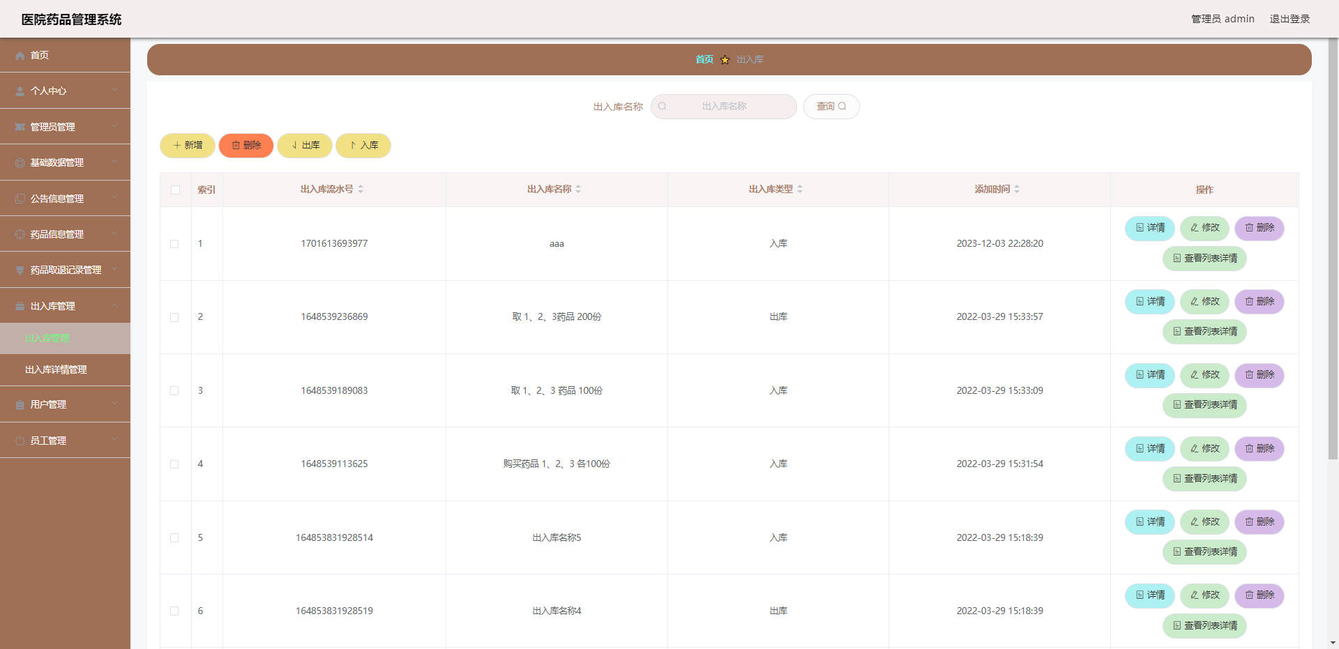1339x649 pixels.
Task: Open 详情 for row aaa
Action: tap(1150, 228)
